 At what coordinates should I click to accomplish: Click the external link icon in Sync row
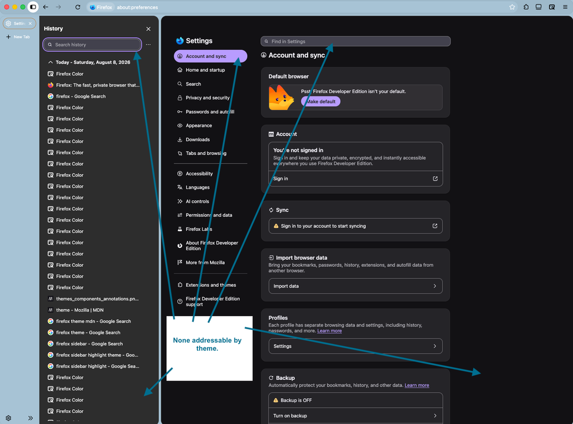(435, 226)
